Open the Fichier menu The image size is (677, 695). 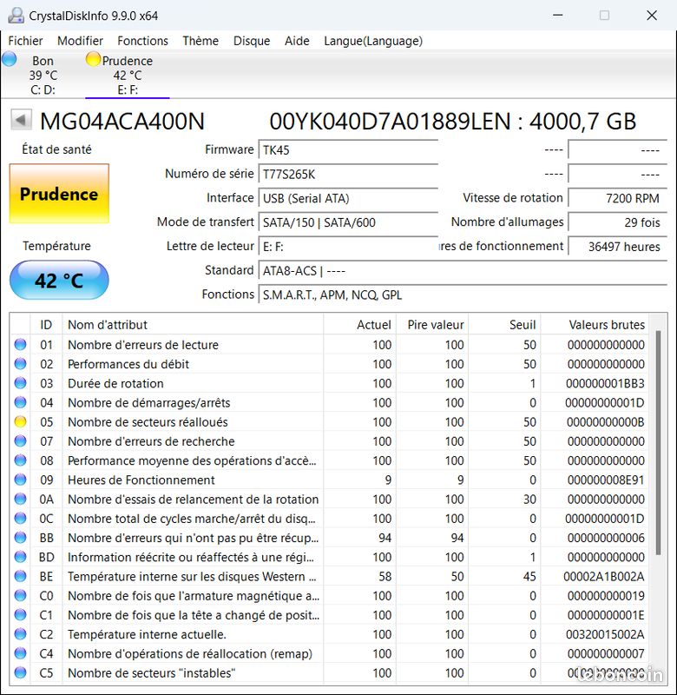point(25,41)
